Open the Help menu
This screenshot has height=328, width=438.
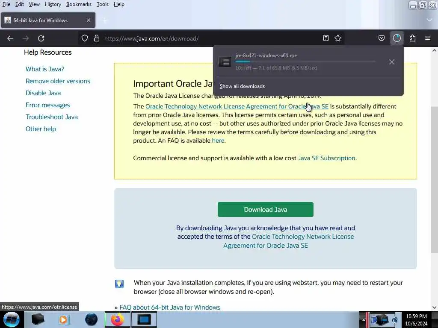tap(119, 4)
